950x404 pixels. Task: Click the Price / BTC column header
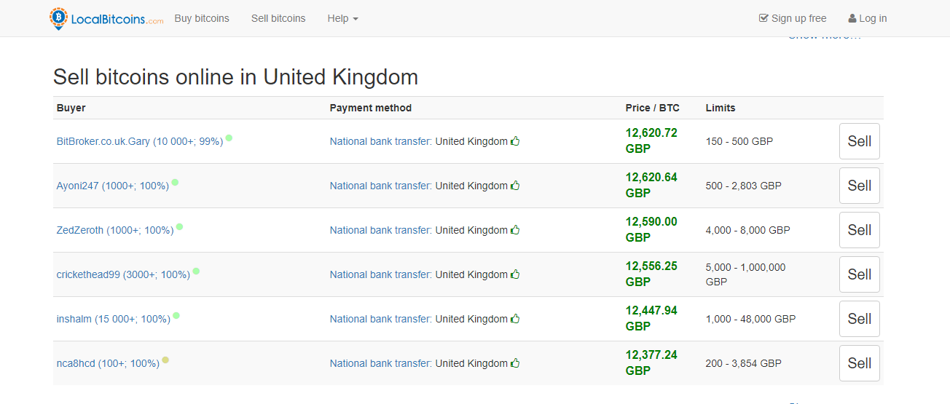click(x=653, y=108)
